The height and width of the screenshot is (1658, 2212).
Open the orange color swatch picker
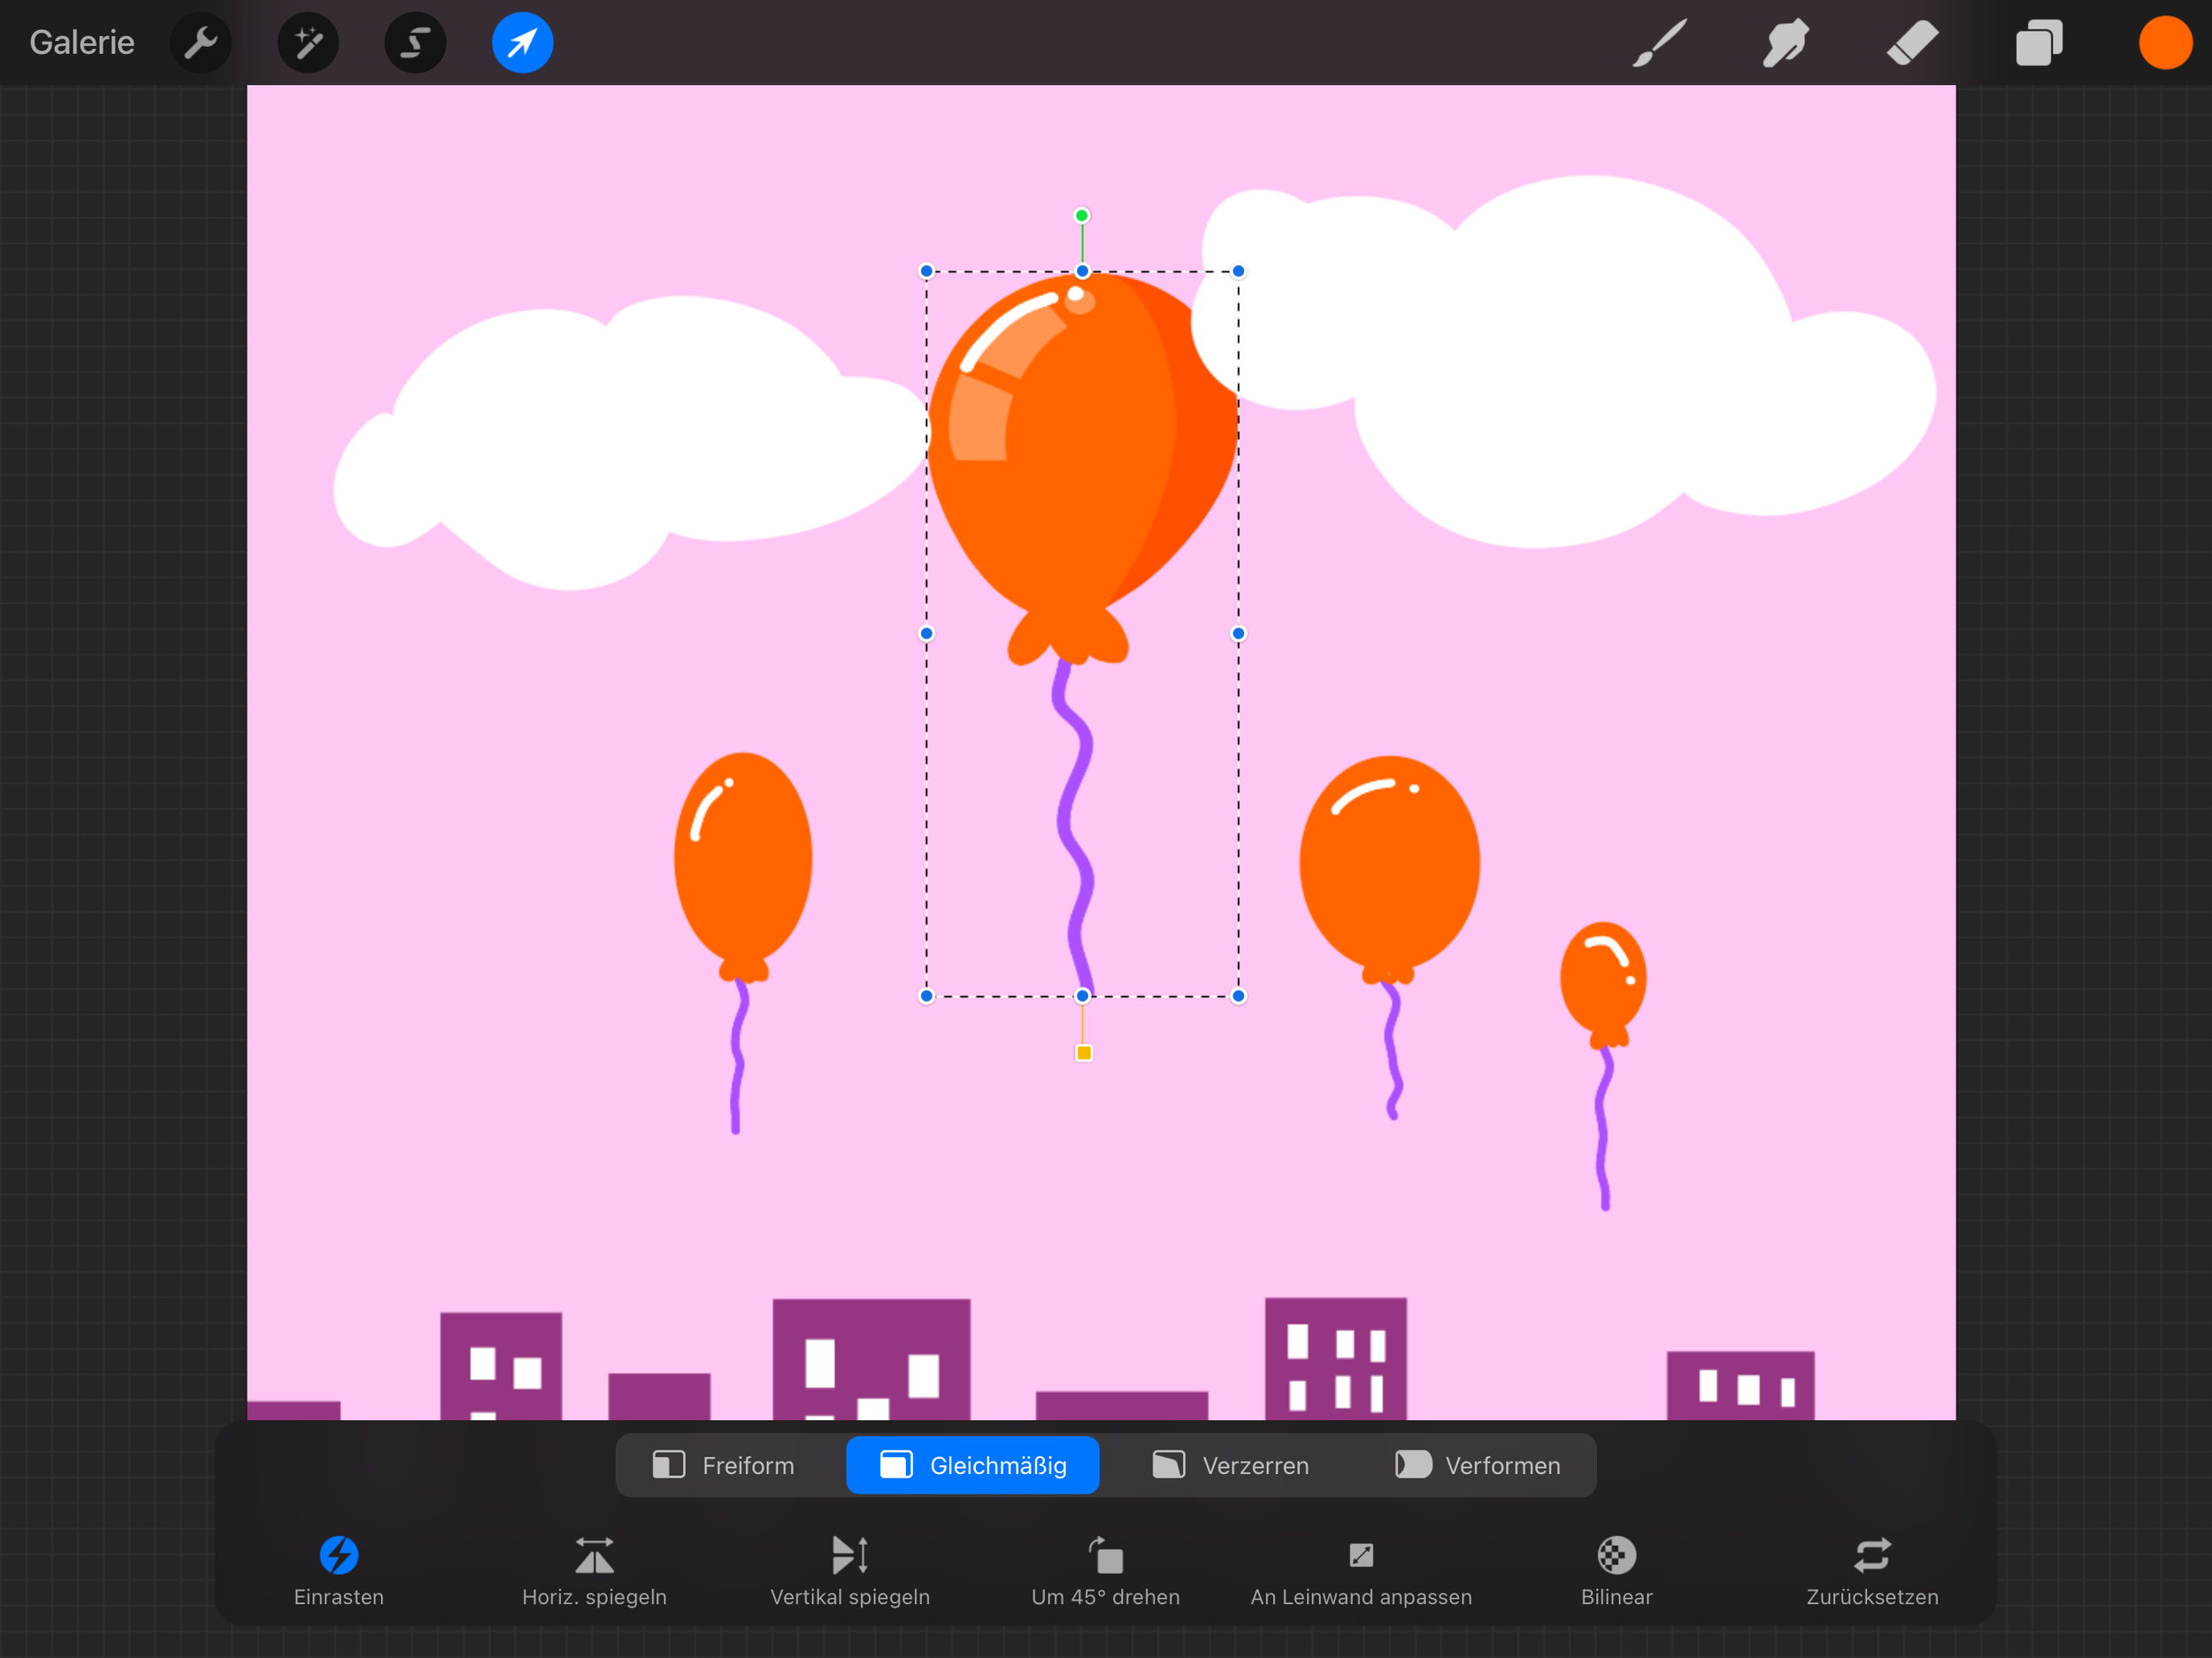coord(2164,42)
